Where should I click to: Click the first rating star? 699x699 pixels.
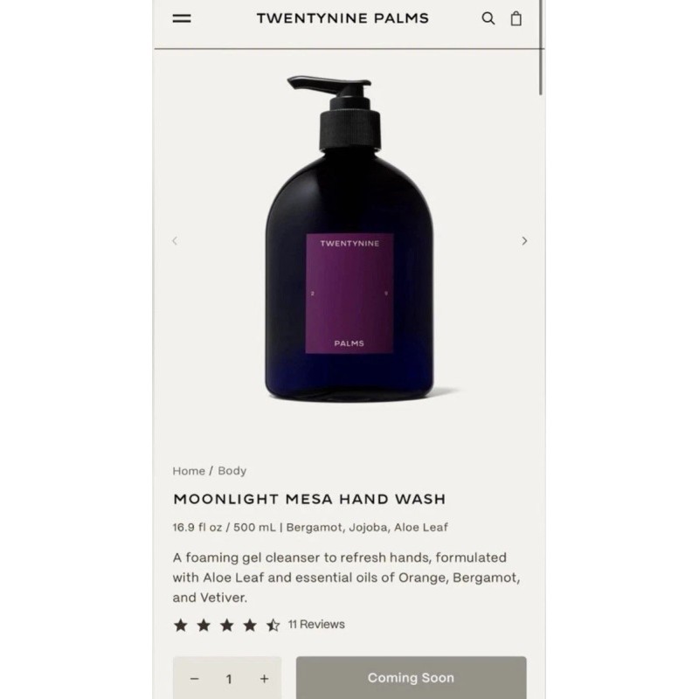click(x=181, y=625)
